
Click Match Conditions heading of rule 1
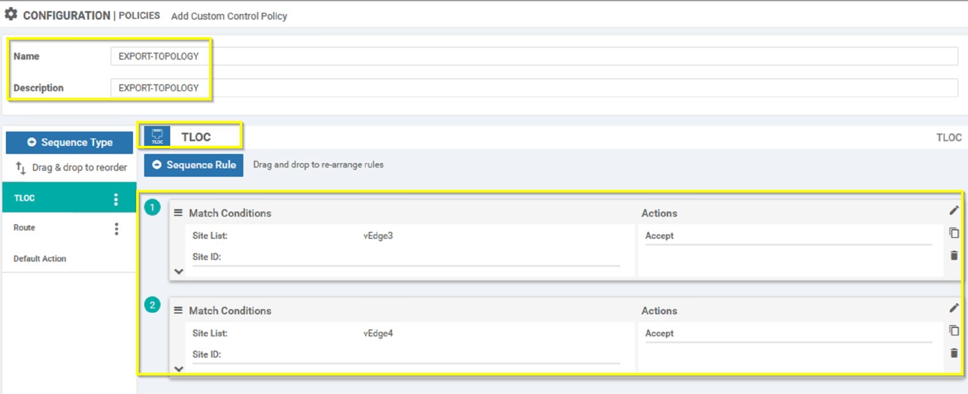(230, 213)
